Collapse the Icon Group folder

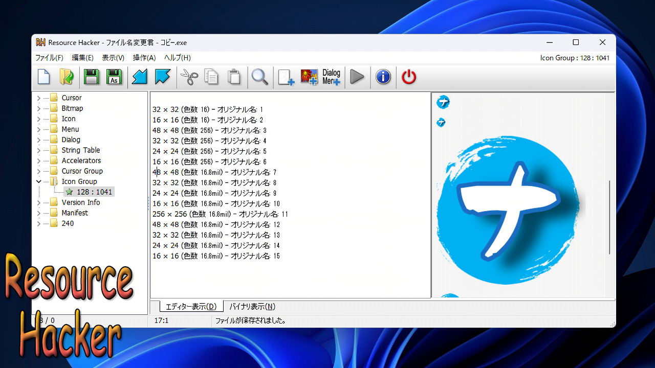tap(38, 181)
